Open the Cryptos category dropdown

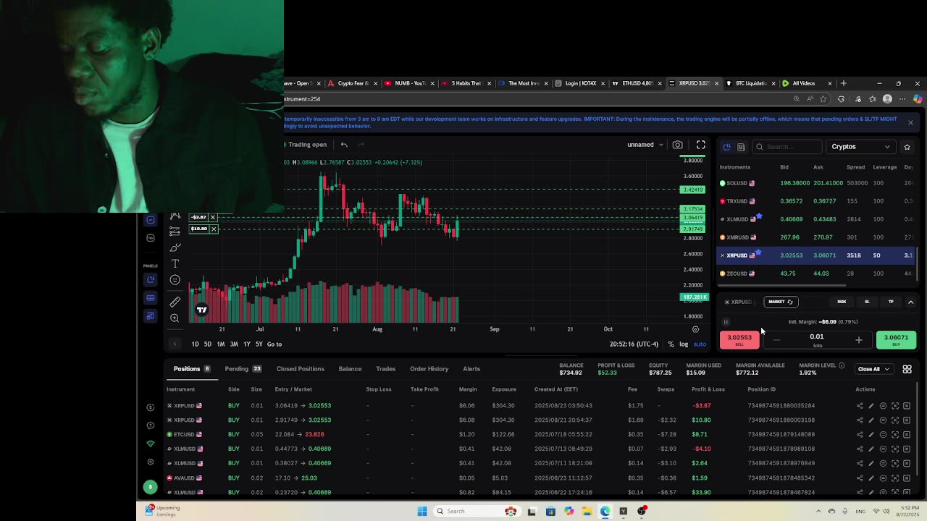coord(860,147)
